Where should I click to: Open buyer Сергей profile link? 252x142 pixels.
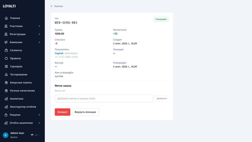click(x=59, y=53)
